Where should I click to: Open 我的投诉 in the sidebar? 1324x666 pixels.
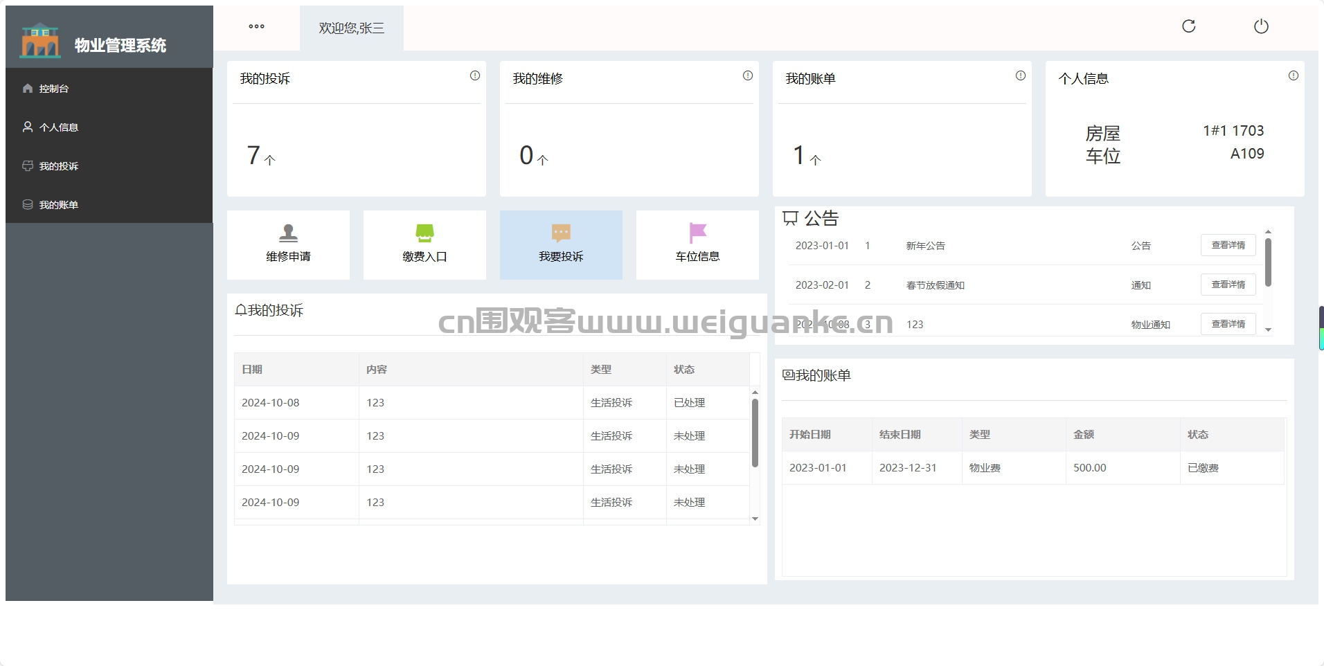pos(109,165)
